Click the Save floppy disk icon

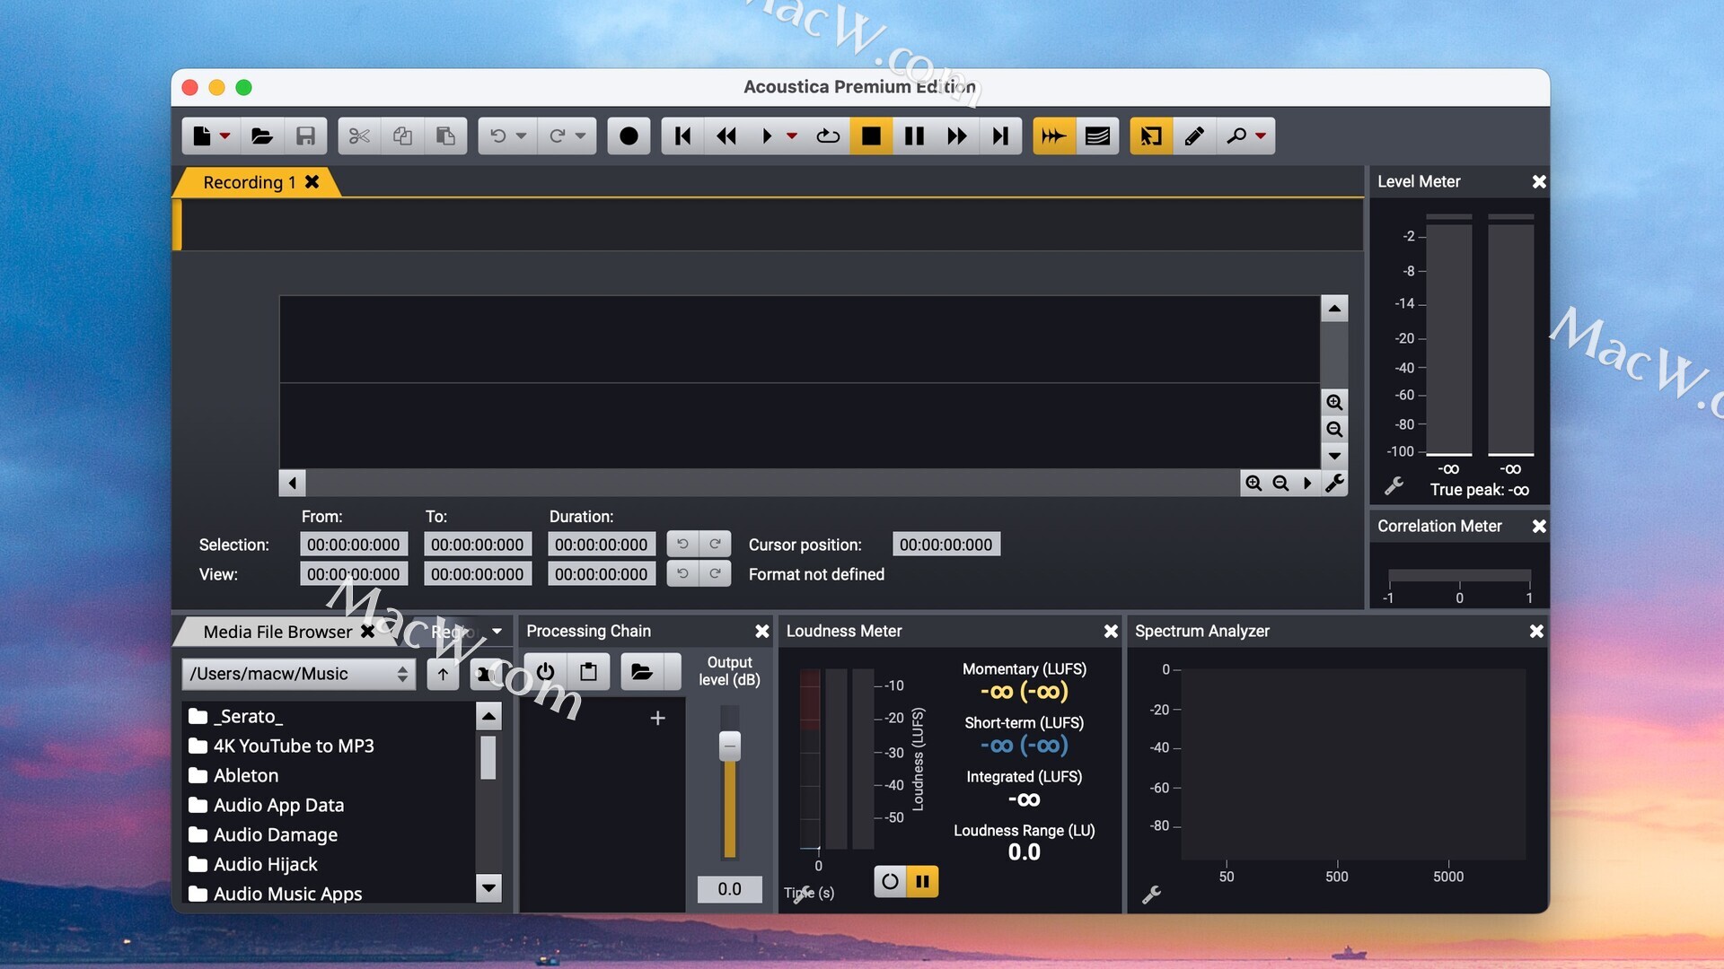[305, 136]
